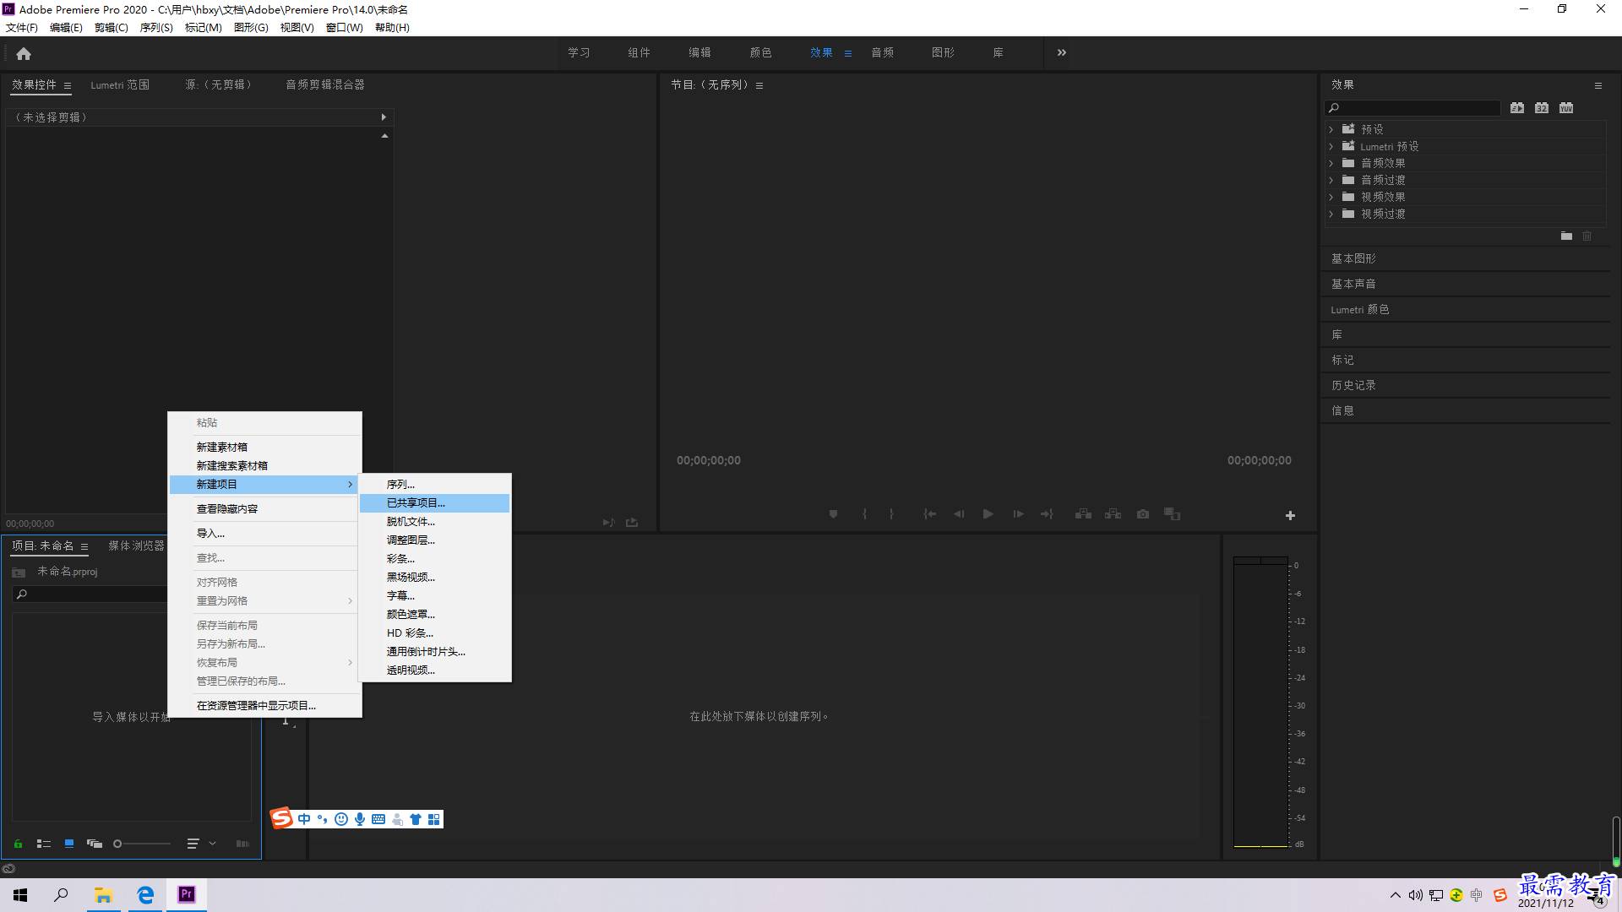
Task: Click the Extract button in Program monitor
Action: click(x=1113, y=514)
